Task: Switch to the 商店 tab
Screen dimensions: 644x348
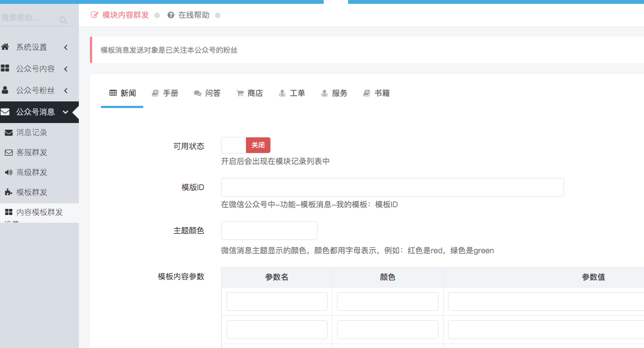Action: tap(249, 93)
